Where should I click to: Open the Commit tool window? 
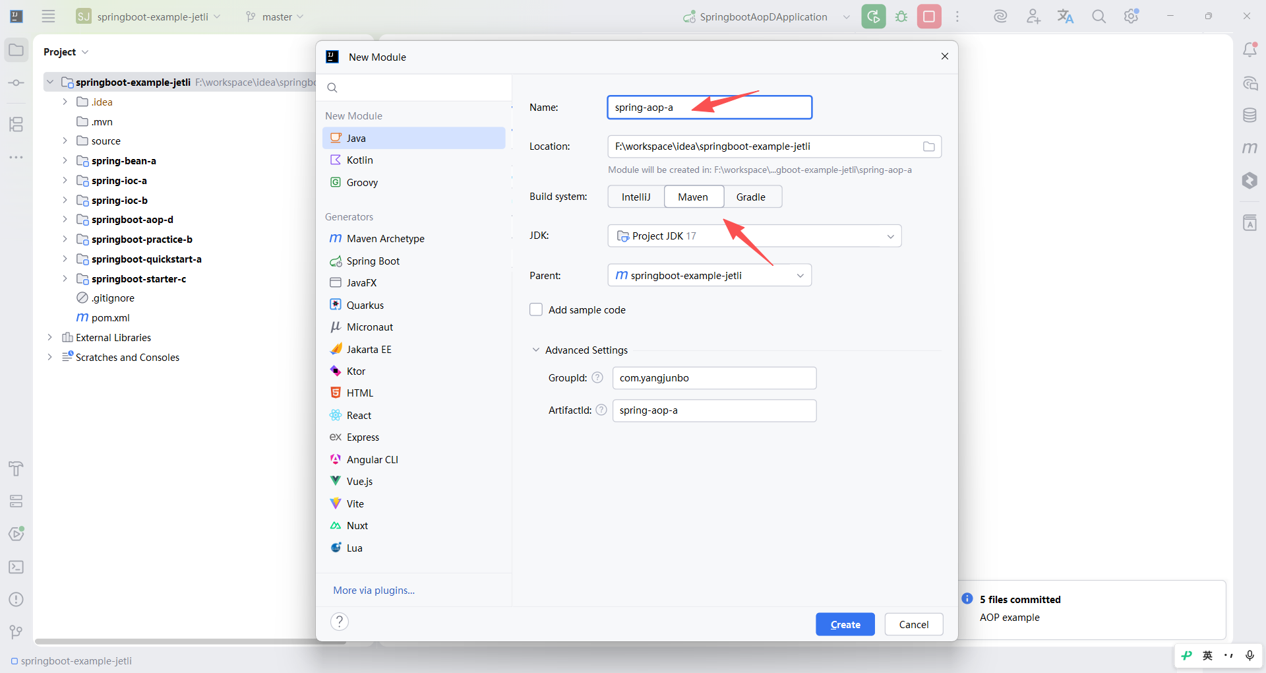click(16, 83)
